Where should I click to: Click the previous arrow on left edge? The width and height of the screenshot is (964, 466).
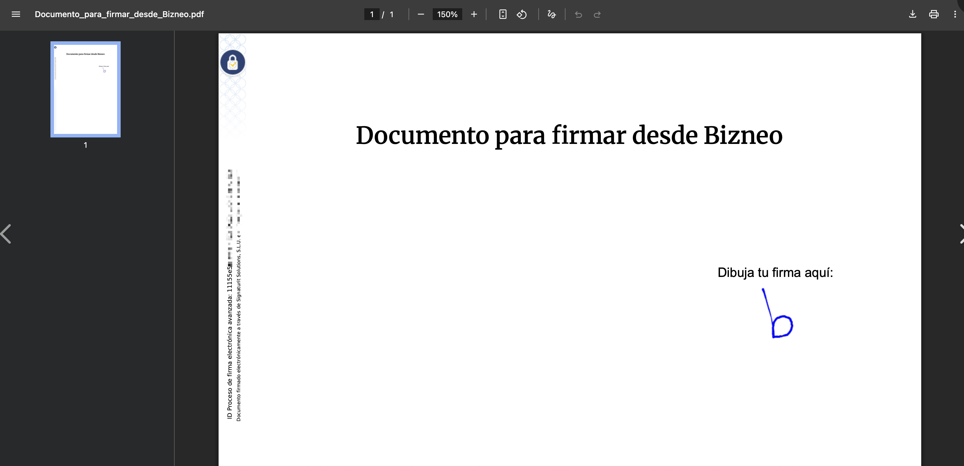(6, 234)
